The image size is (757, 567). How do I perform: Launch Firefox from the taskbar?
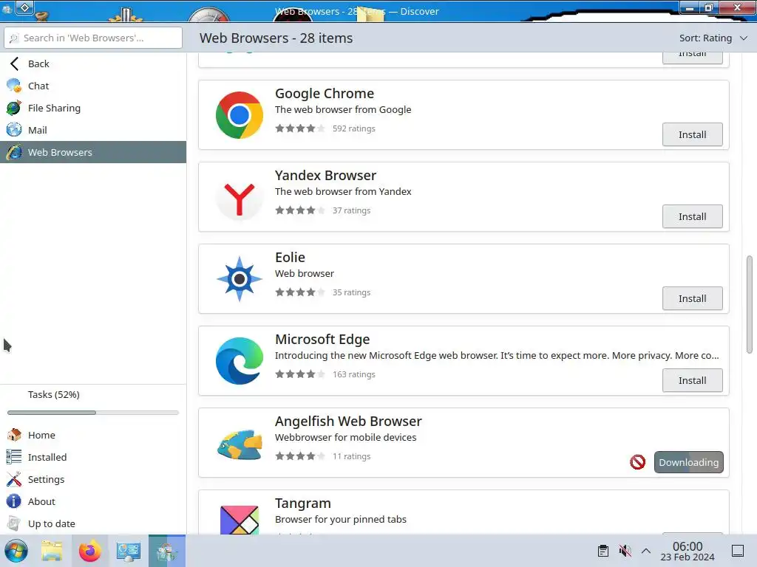pyautogui.click(x=89, y=551)
